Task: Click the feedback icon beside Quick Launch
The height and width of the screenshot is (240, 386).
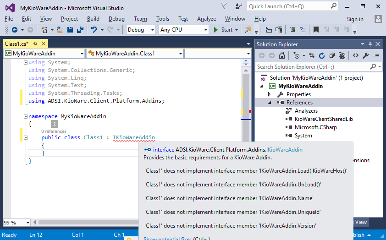Action: click(x=238, y=6)
